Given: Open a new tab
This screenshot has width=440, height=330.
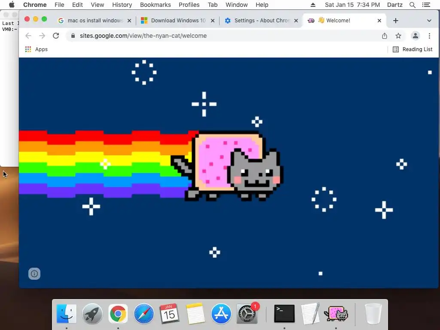Looking at the screenshot, I should point(395,21).
